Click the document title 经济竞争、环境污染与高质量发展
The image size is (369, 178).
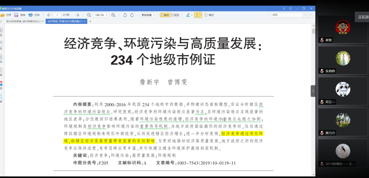pos(163,44)
